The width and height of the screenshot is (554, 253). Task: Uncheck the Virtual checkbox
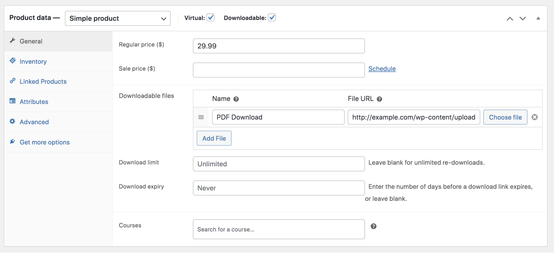(210, 17)
